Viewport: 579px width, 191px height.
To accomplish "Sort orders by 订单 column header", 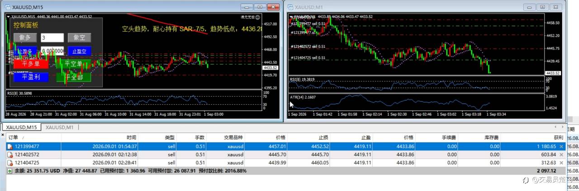I will click(x=33, y=137).
